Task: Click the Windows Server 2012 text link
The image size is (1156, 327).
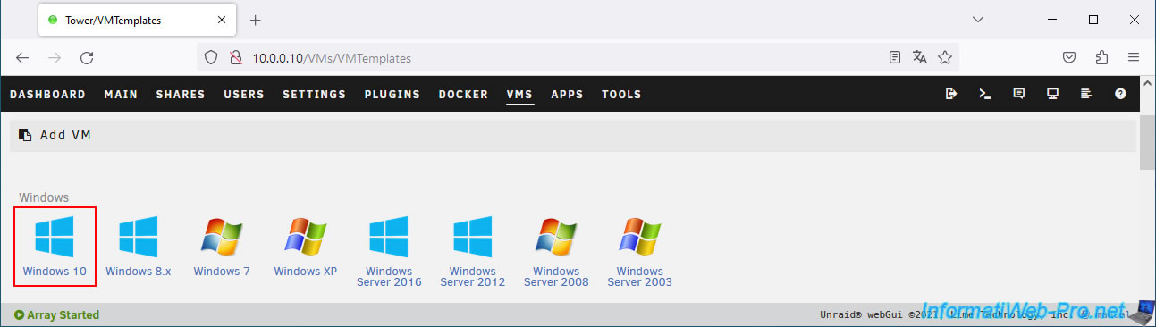Action: (x=473, y=276)
